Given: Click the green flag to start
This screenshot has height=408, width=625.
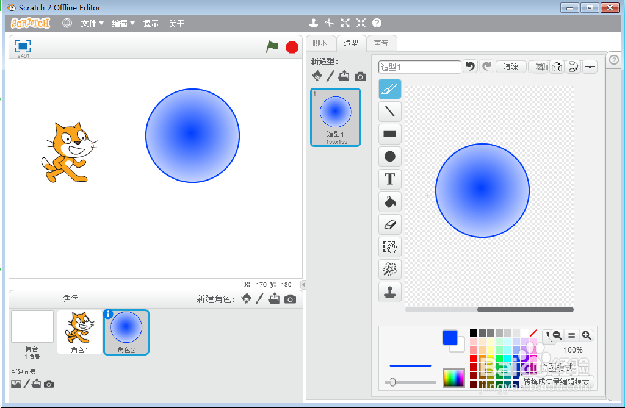Looking at the screenshot, I should (272, 46).
